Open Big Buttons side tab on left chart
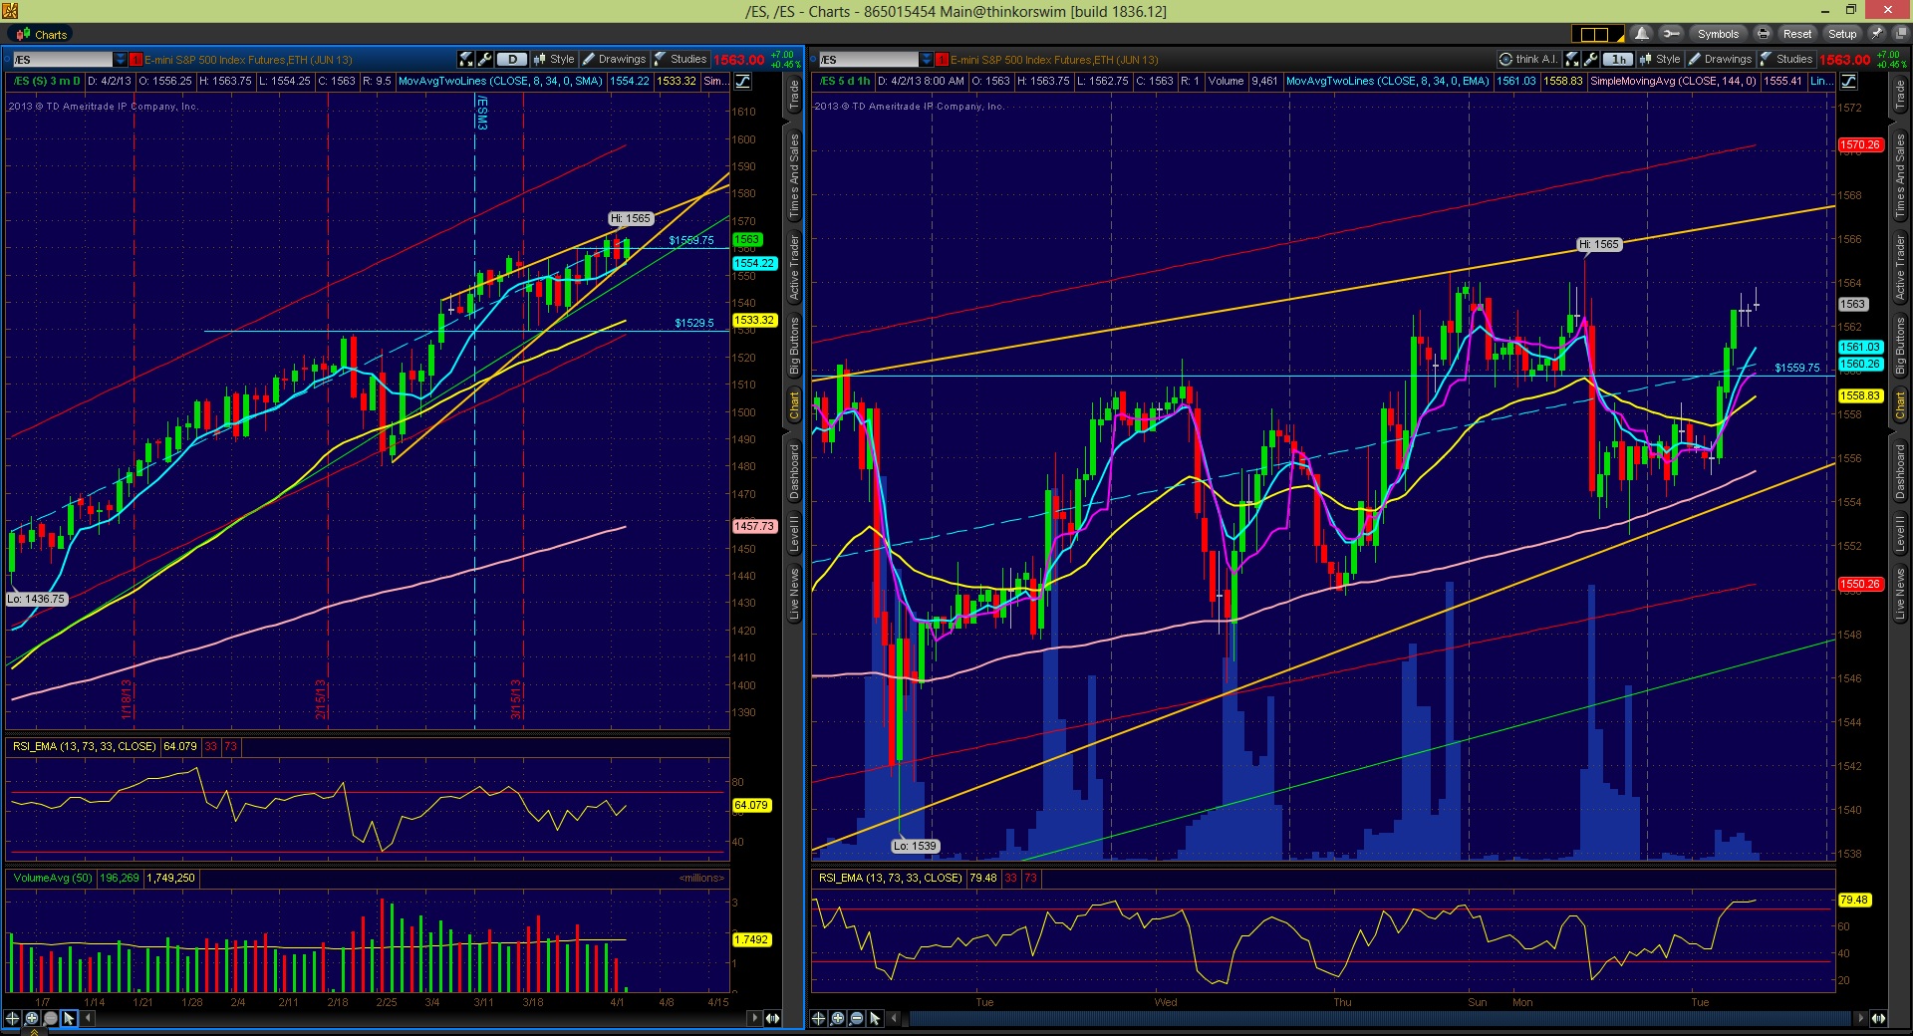Viewport: 1913px width, 1036px height. 794,346
